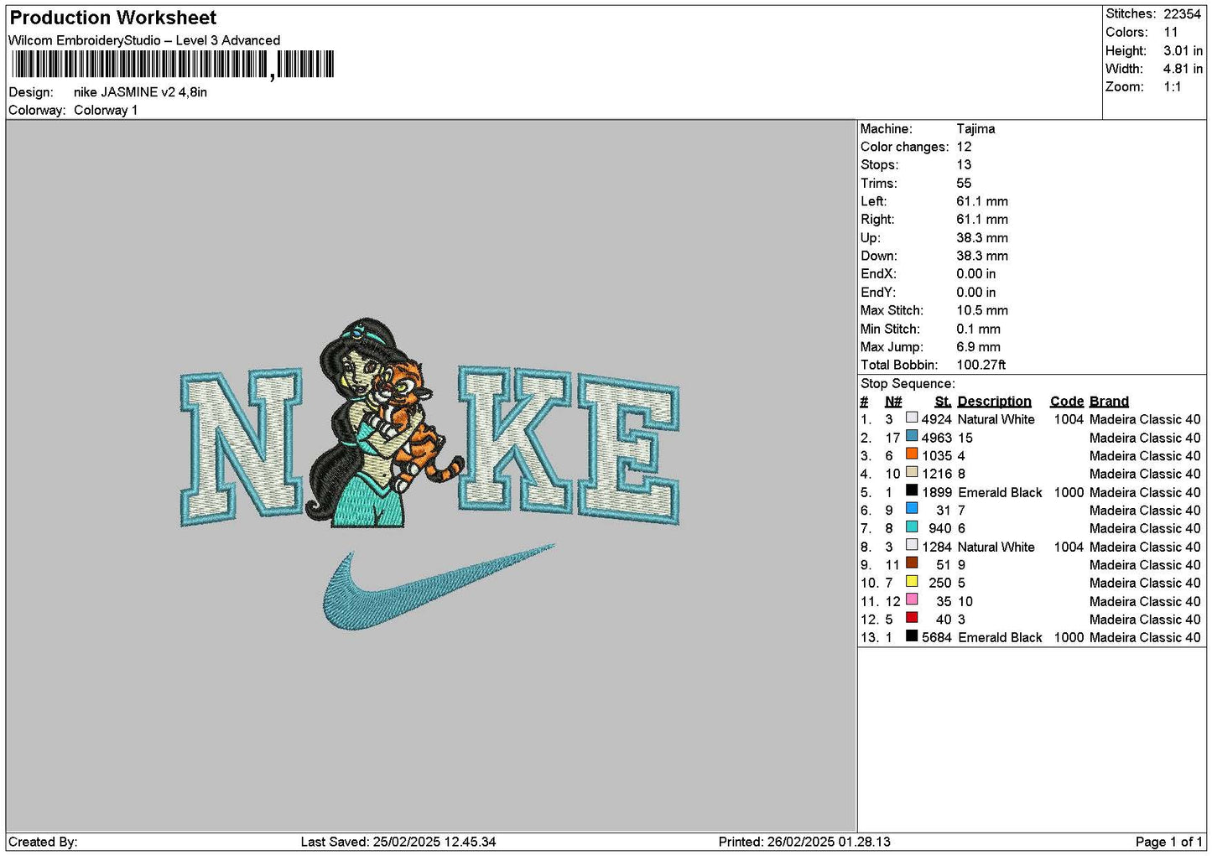Image resolution: width=1212 pixels, height=856 pixels.
Task: Click Emerald Black description in row 5
Action: 1000,493
